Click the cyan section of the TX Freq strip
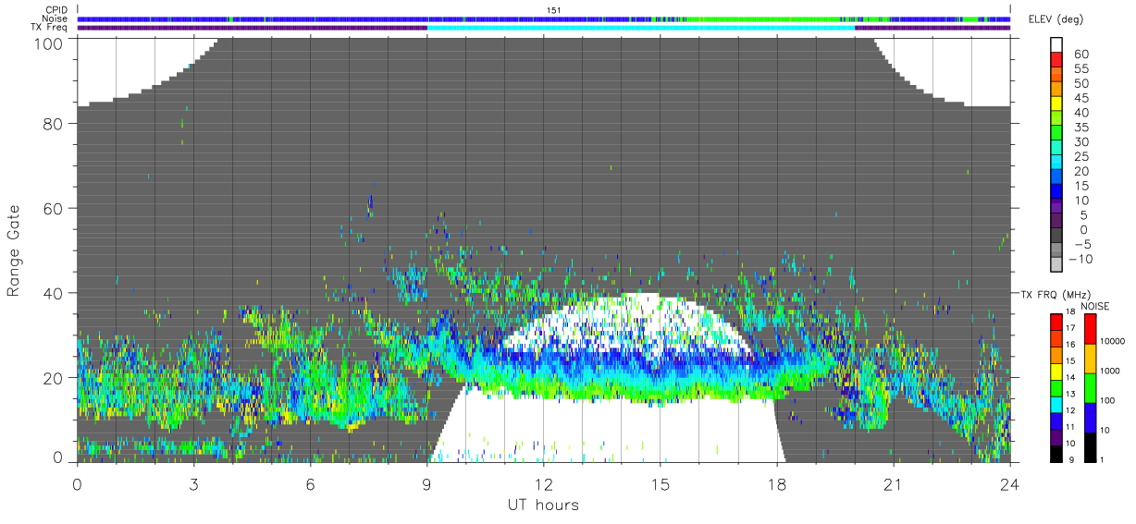Viewport: 1136px width, 524px height. (x=641, y=28)
